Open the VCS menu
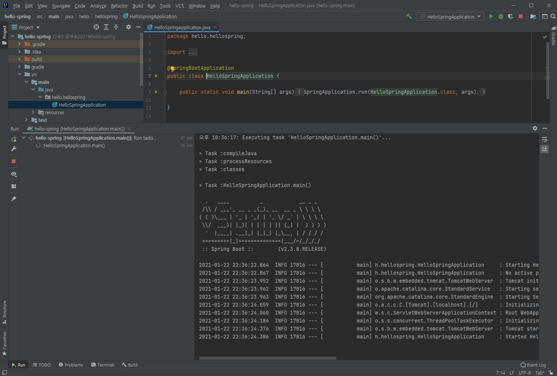 pos(180,6)
